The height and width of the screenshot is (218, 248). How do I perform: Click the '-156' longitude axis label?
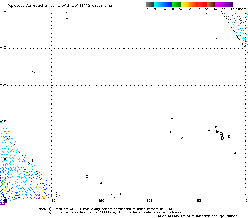148,201
